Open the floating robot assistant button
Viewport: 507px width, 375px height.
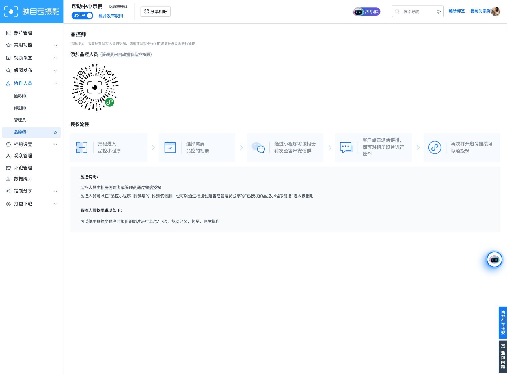coord(494,260)
